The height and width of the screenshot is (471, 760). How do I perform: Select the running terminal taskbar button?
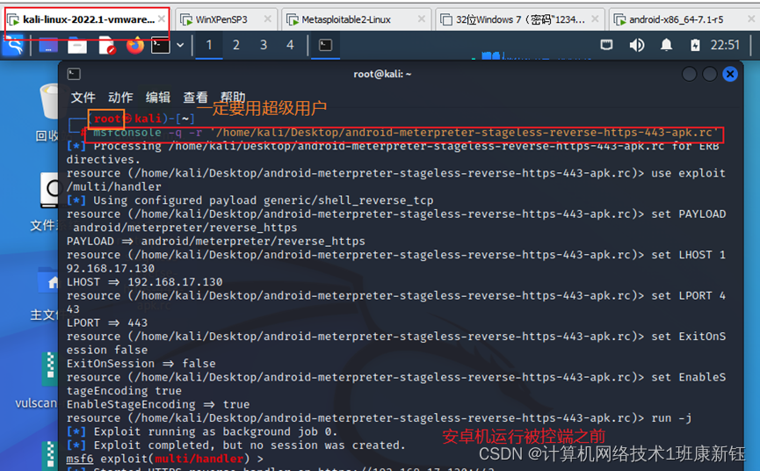[325, 46]
